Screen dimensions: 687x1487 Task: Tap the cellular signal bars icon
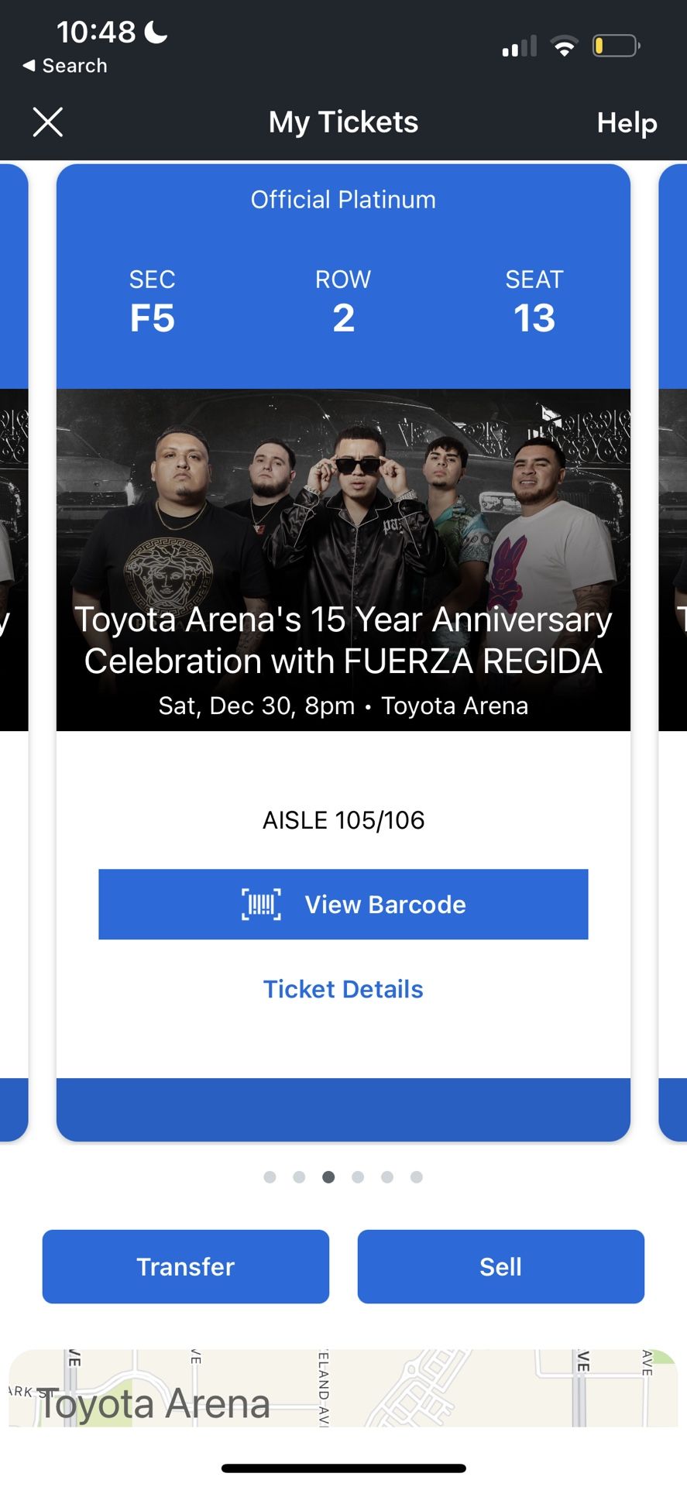point(519,46)
